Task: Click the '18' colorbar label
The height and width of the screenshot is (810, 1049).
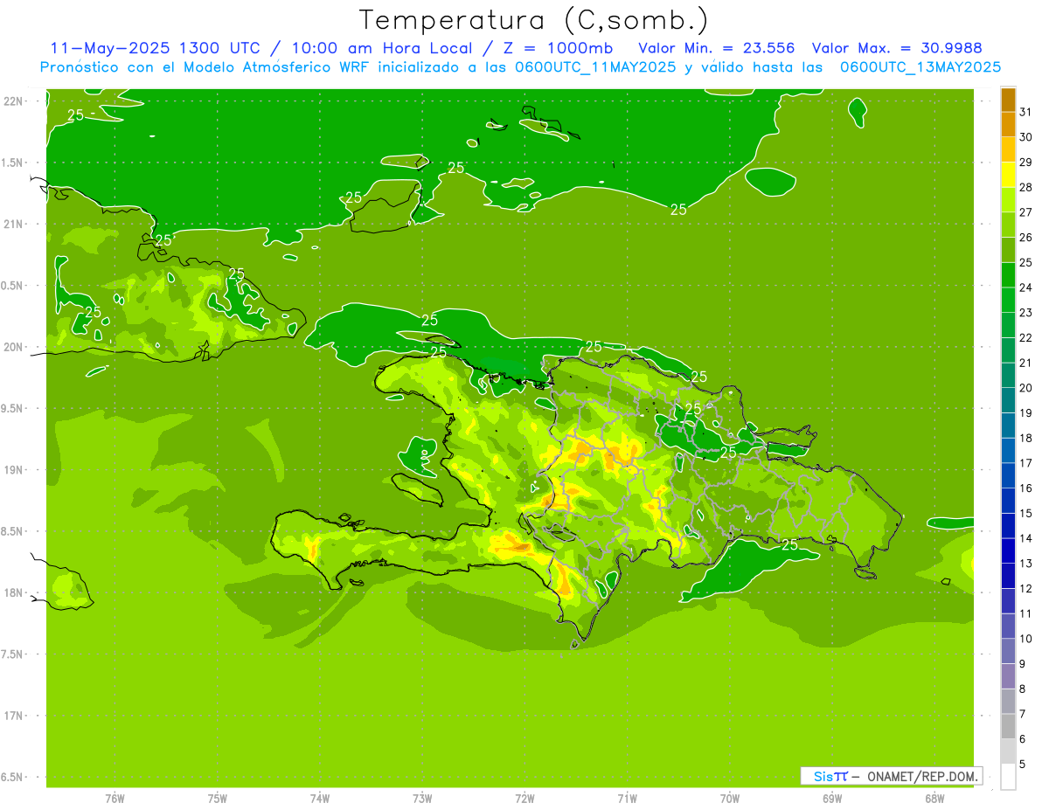Action: [x=1025, y=438]
